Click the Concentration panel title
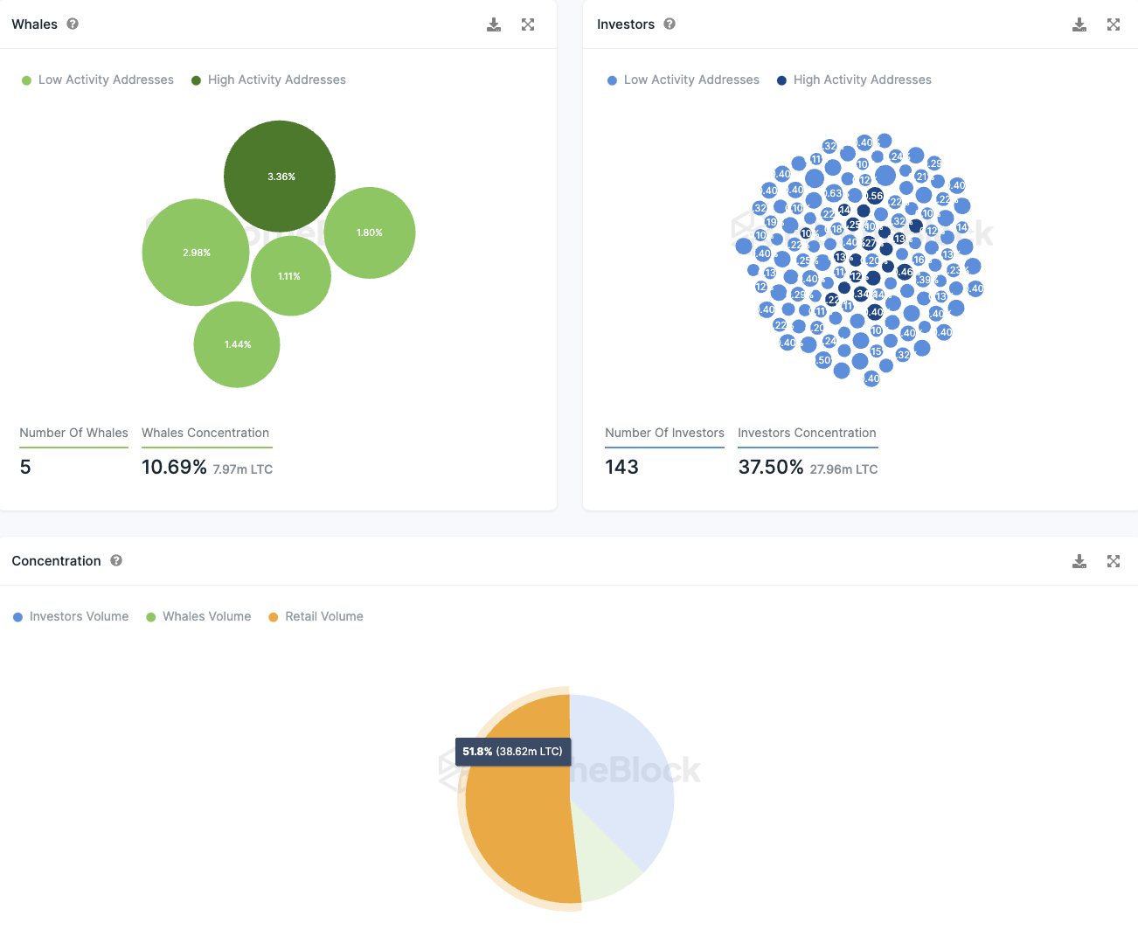 pyautogui.click(x=56, y=561)
